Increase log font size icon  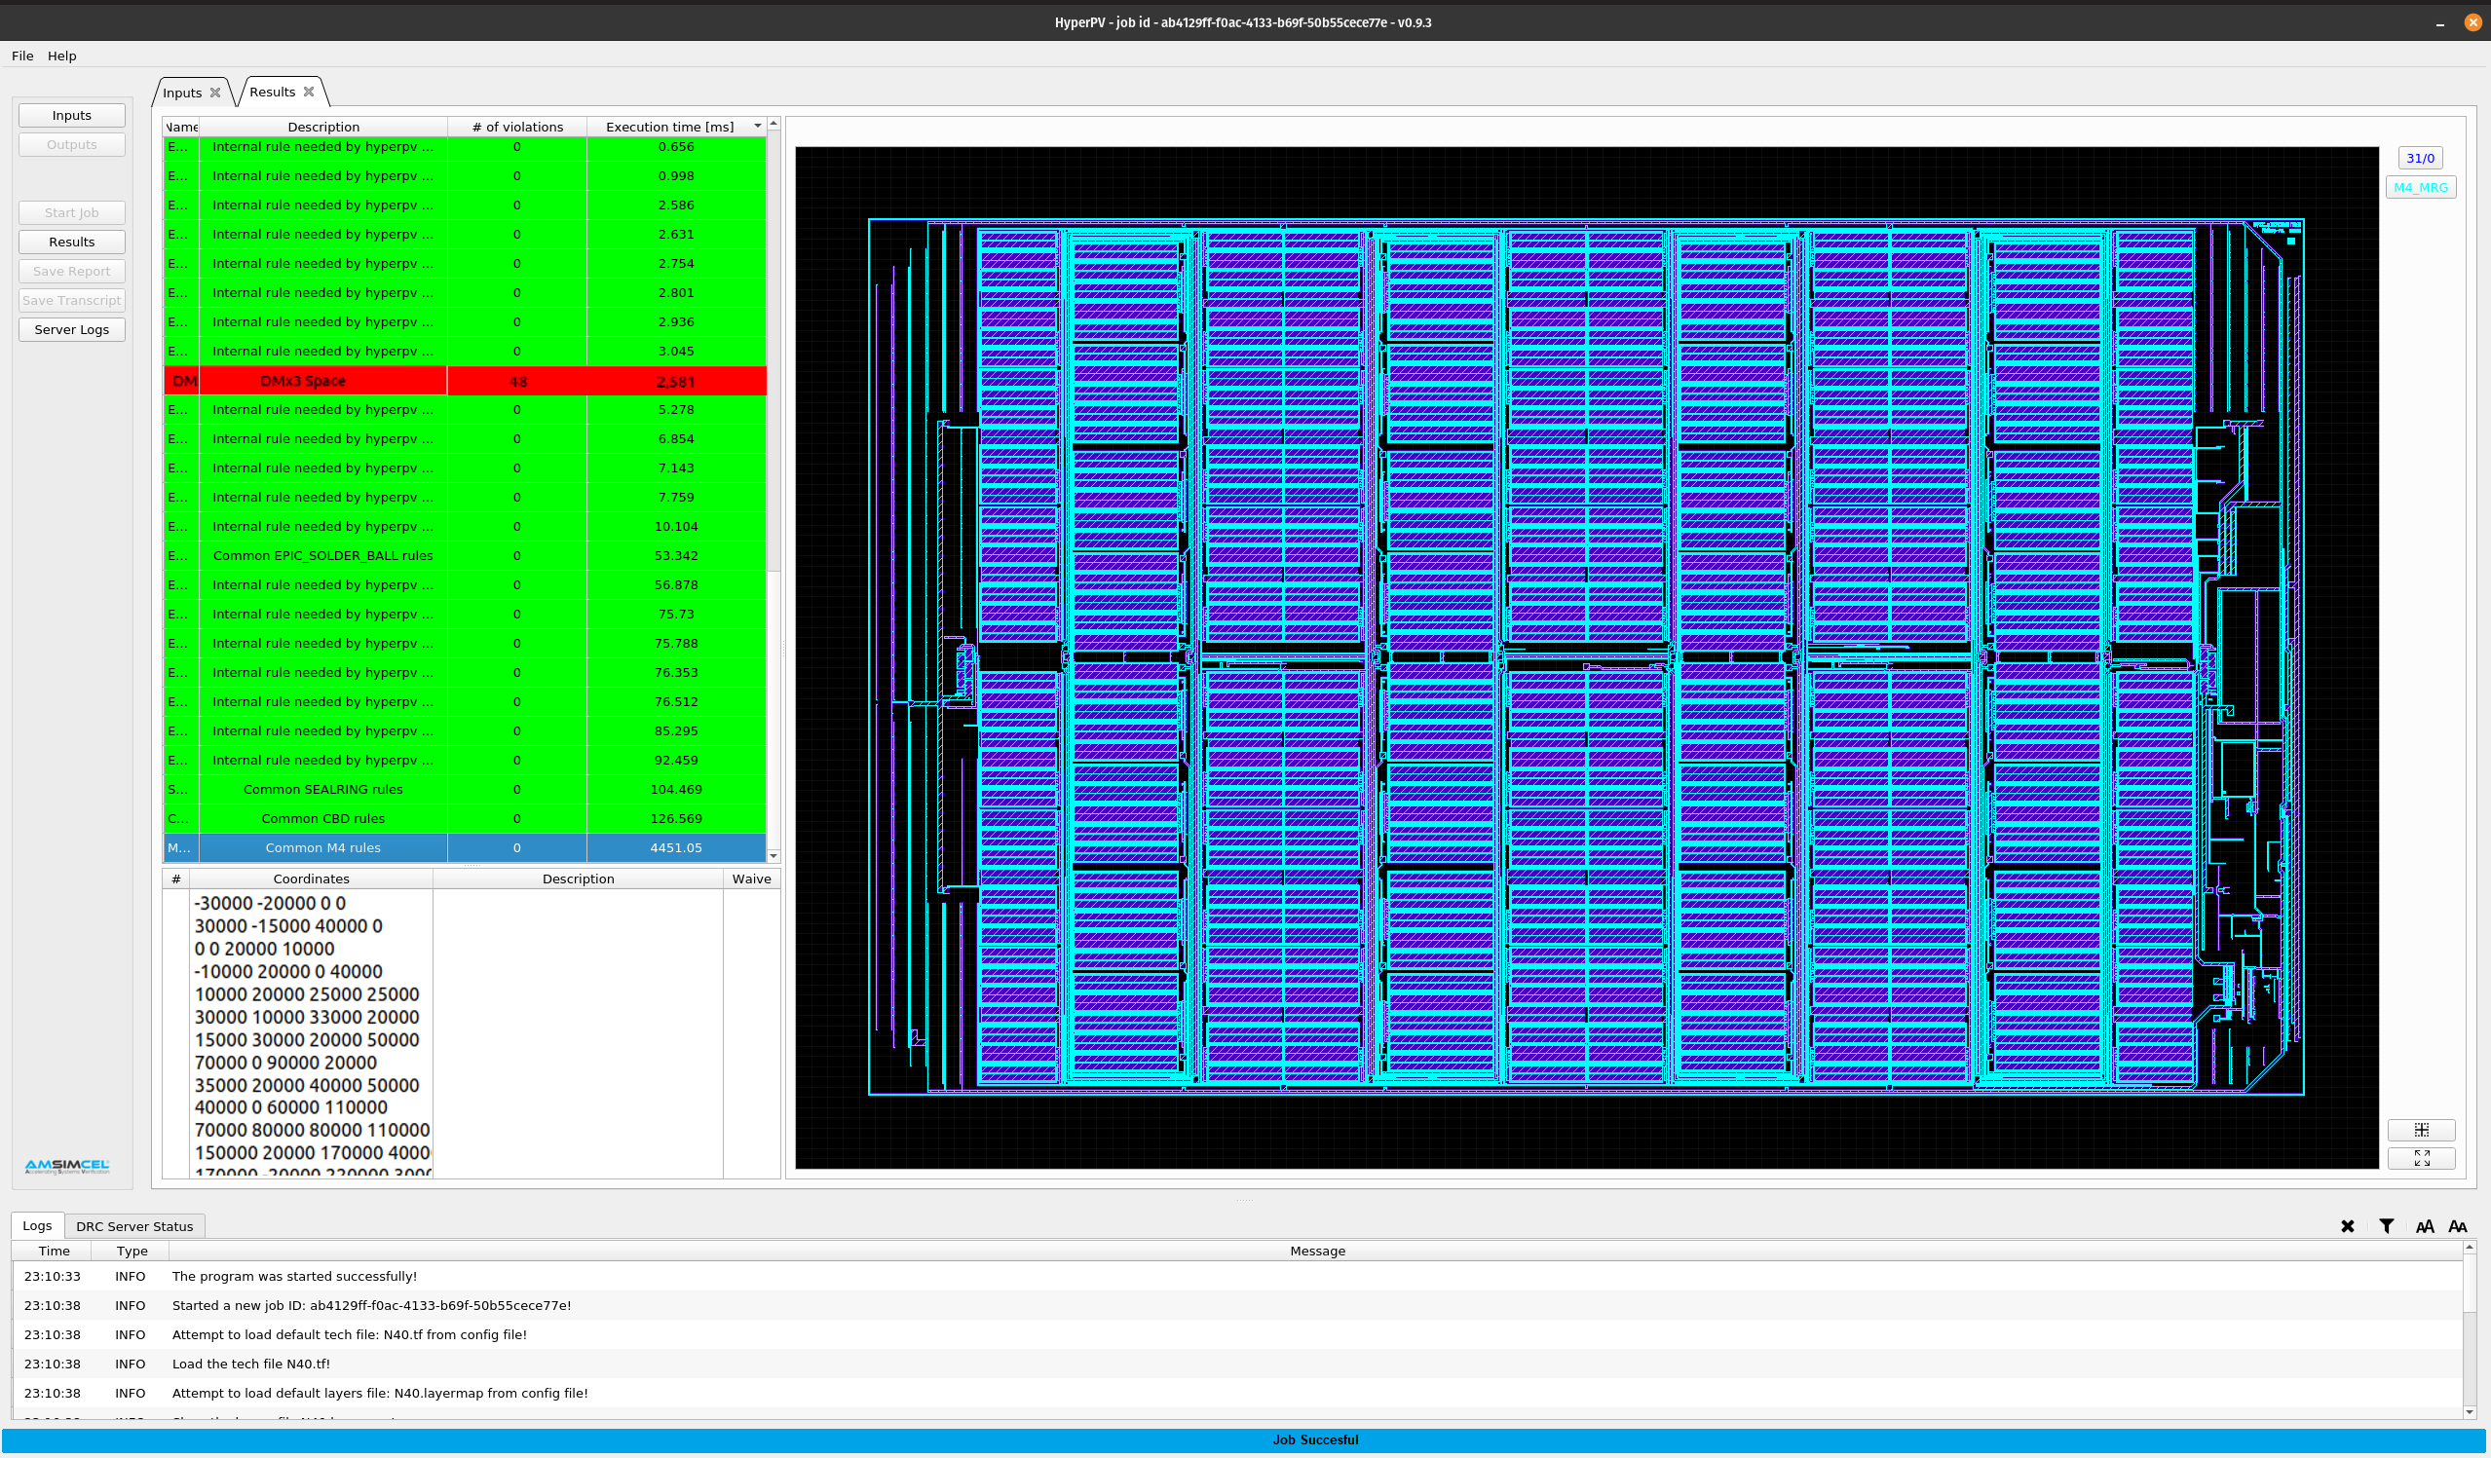coord(2425,1227)
